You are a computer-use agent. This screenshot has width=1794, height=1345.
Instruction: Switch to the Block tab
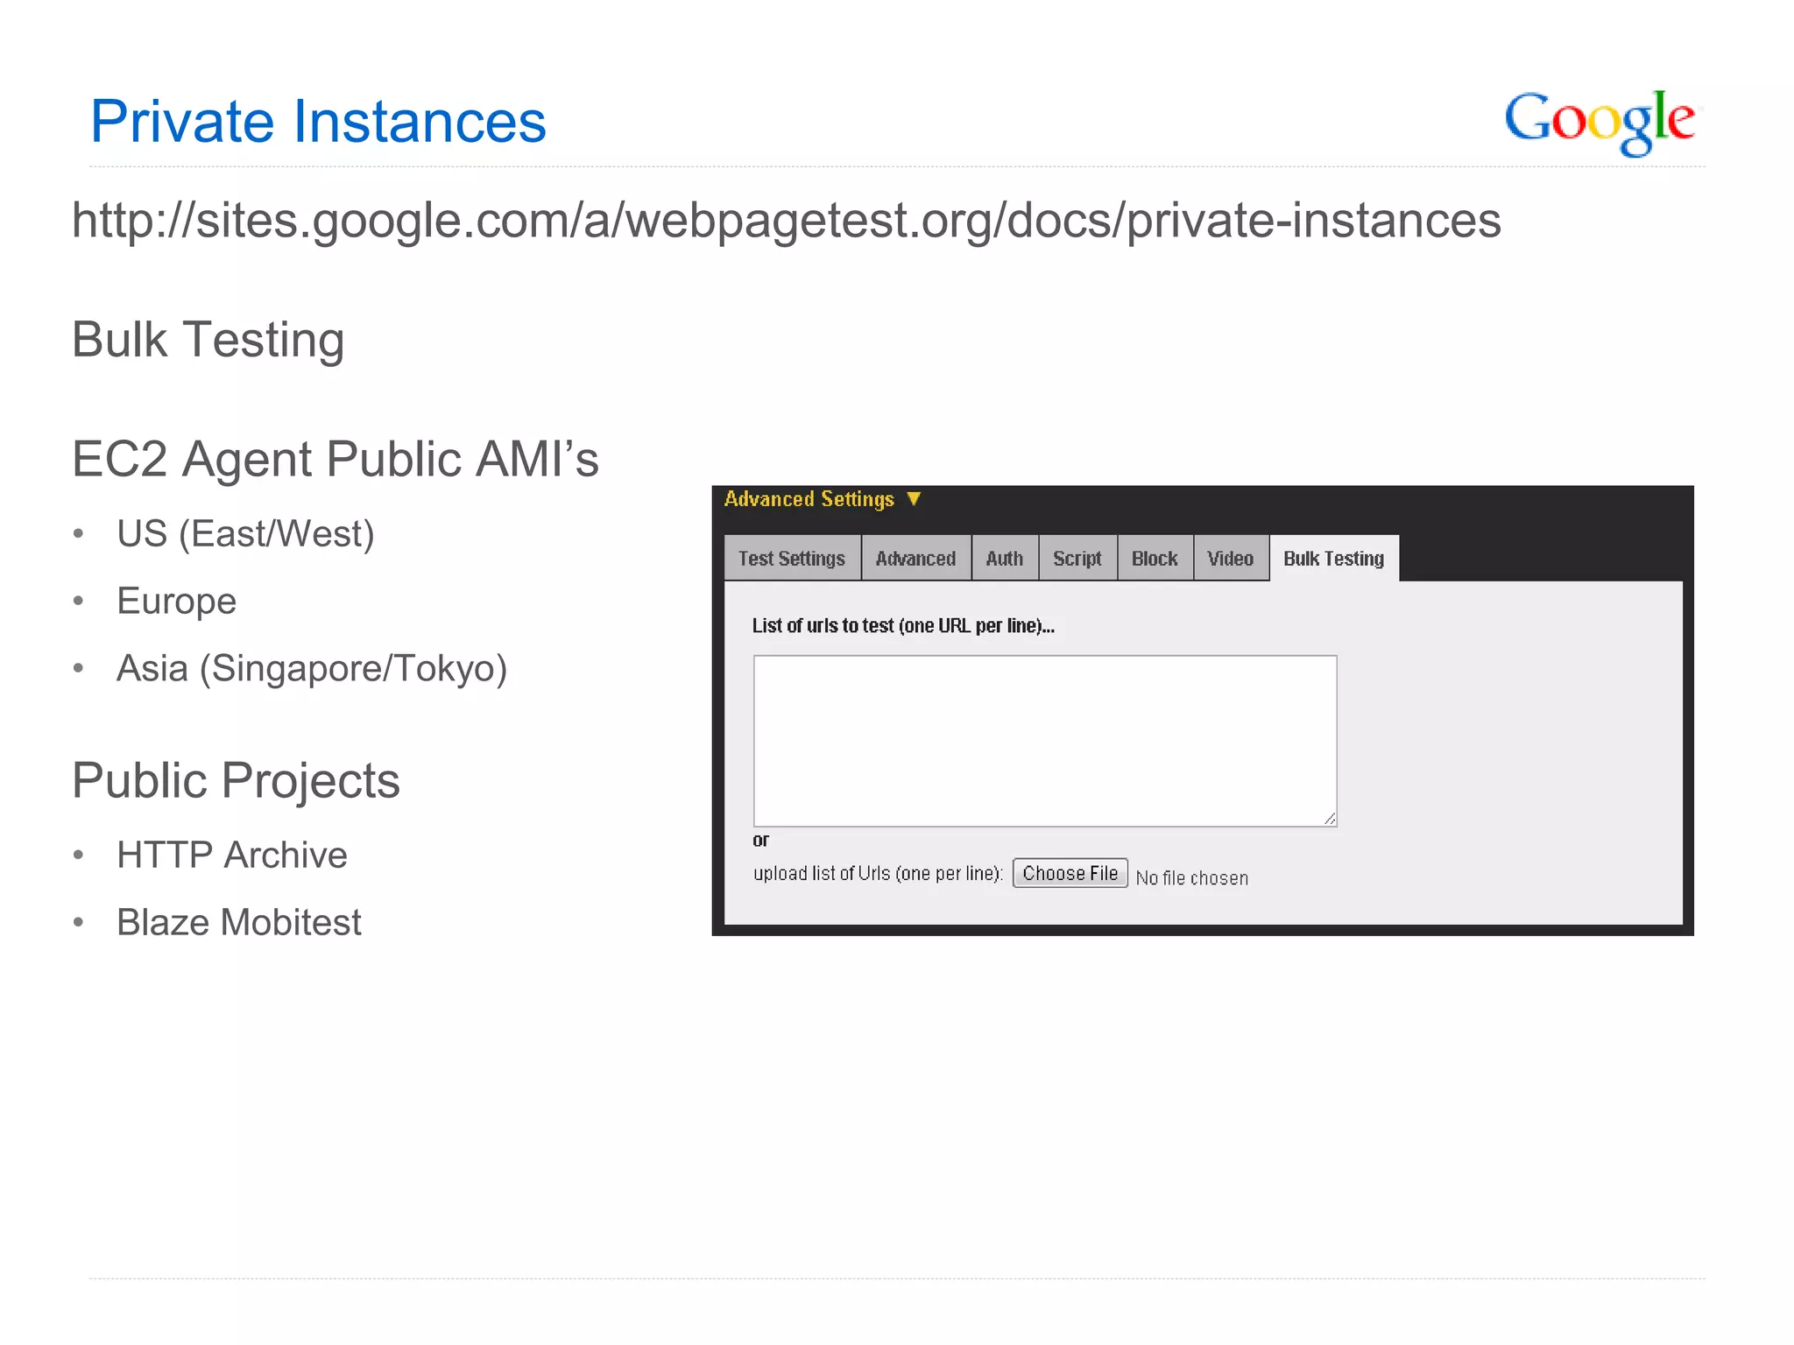point(1154,559)
